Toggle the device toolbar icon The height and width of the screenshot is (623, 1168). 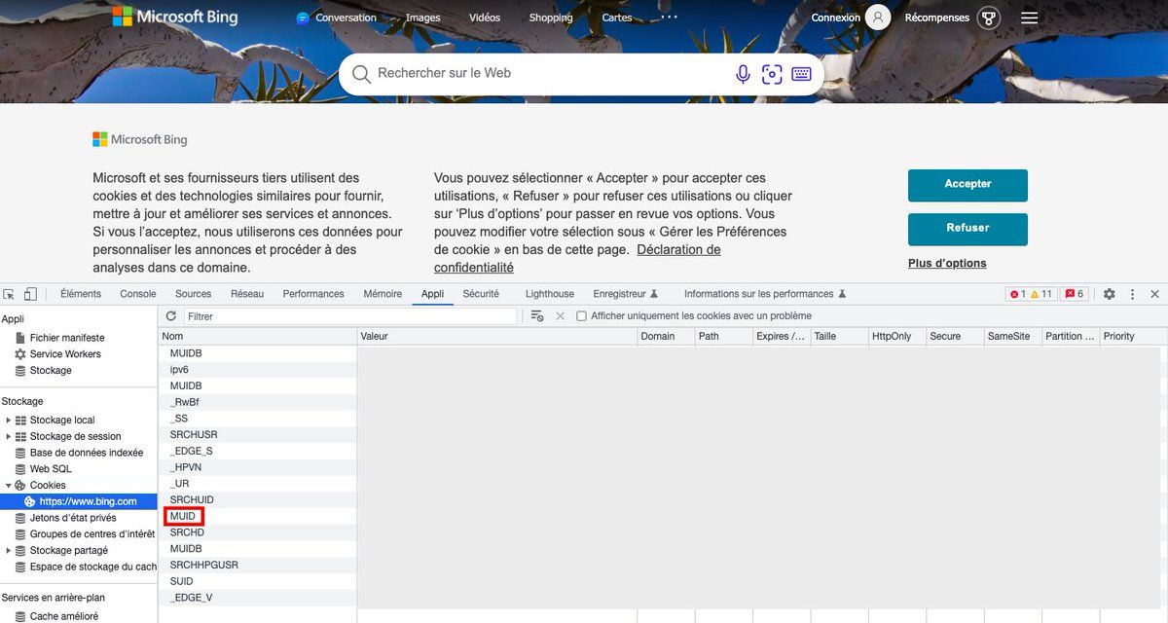(x=30, y=294)
